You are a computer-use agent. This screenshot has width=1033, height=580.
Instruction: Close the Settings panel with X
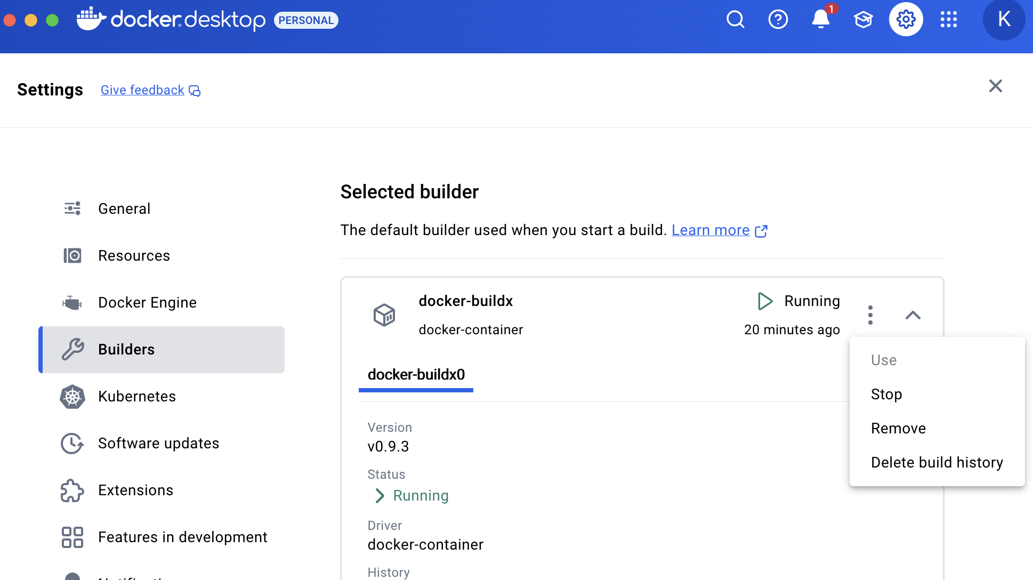click(x=995, y=86)
